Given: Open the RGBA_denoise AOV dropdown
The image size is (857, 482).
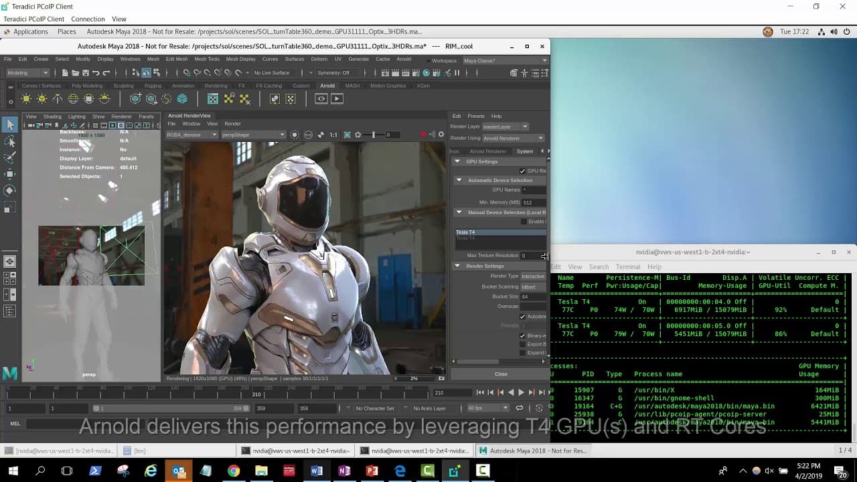Looking at the screenshot, I should (x=192, y=135).
